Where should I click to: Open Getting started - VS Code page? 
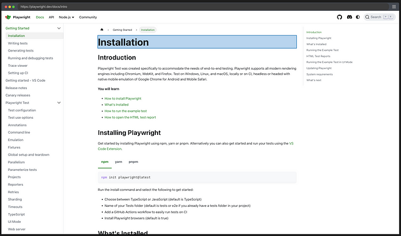coord(25,81)
